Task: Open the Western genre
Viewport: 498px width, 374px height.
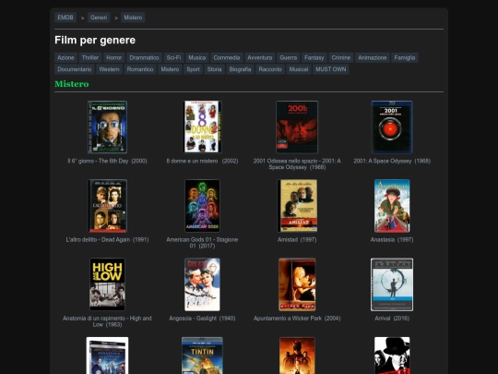Action: [x=109, y=69]
